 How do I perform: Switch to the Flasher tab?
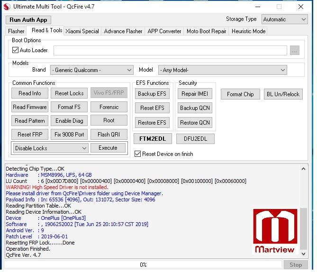click(16, 31)
